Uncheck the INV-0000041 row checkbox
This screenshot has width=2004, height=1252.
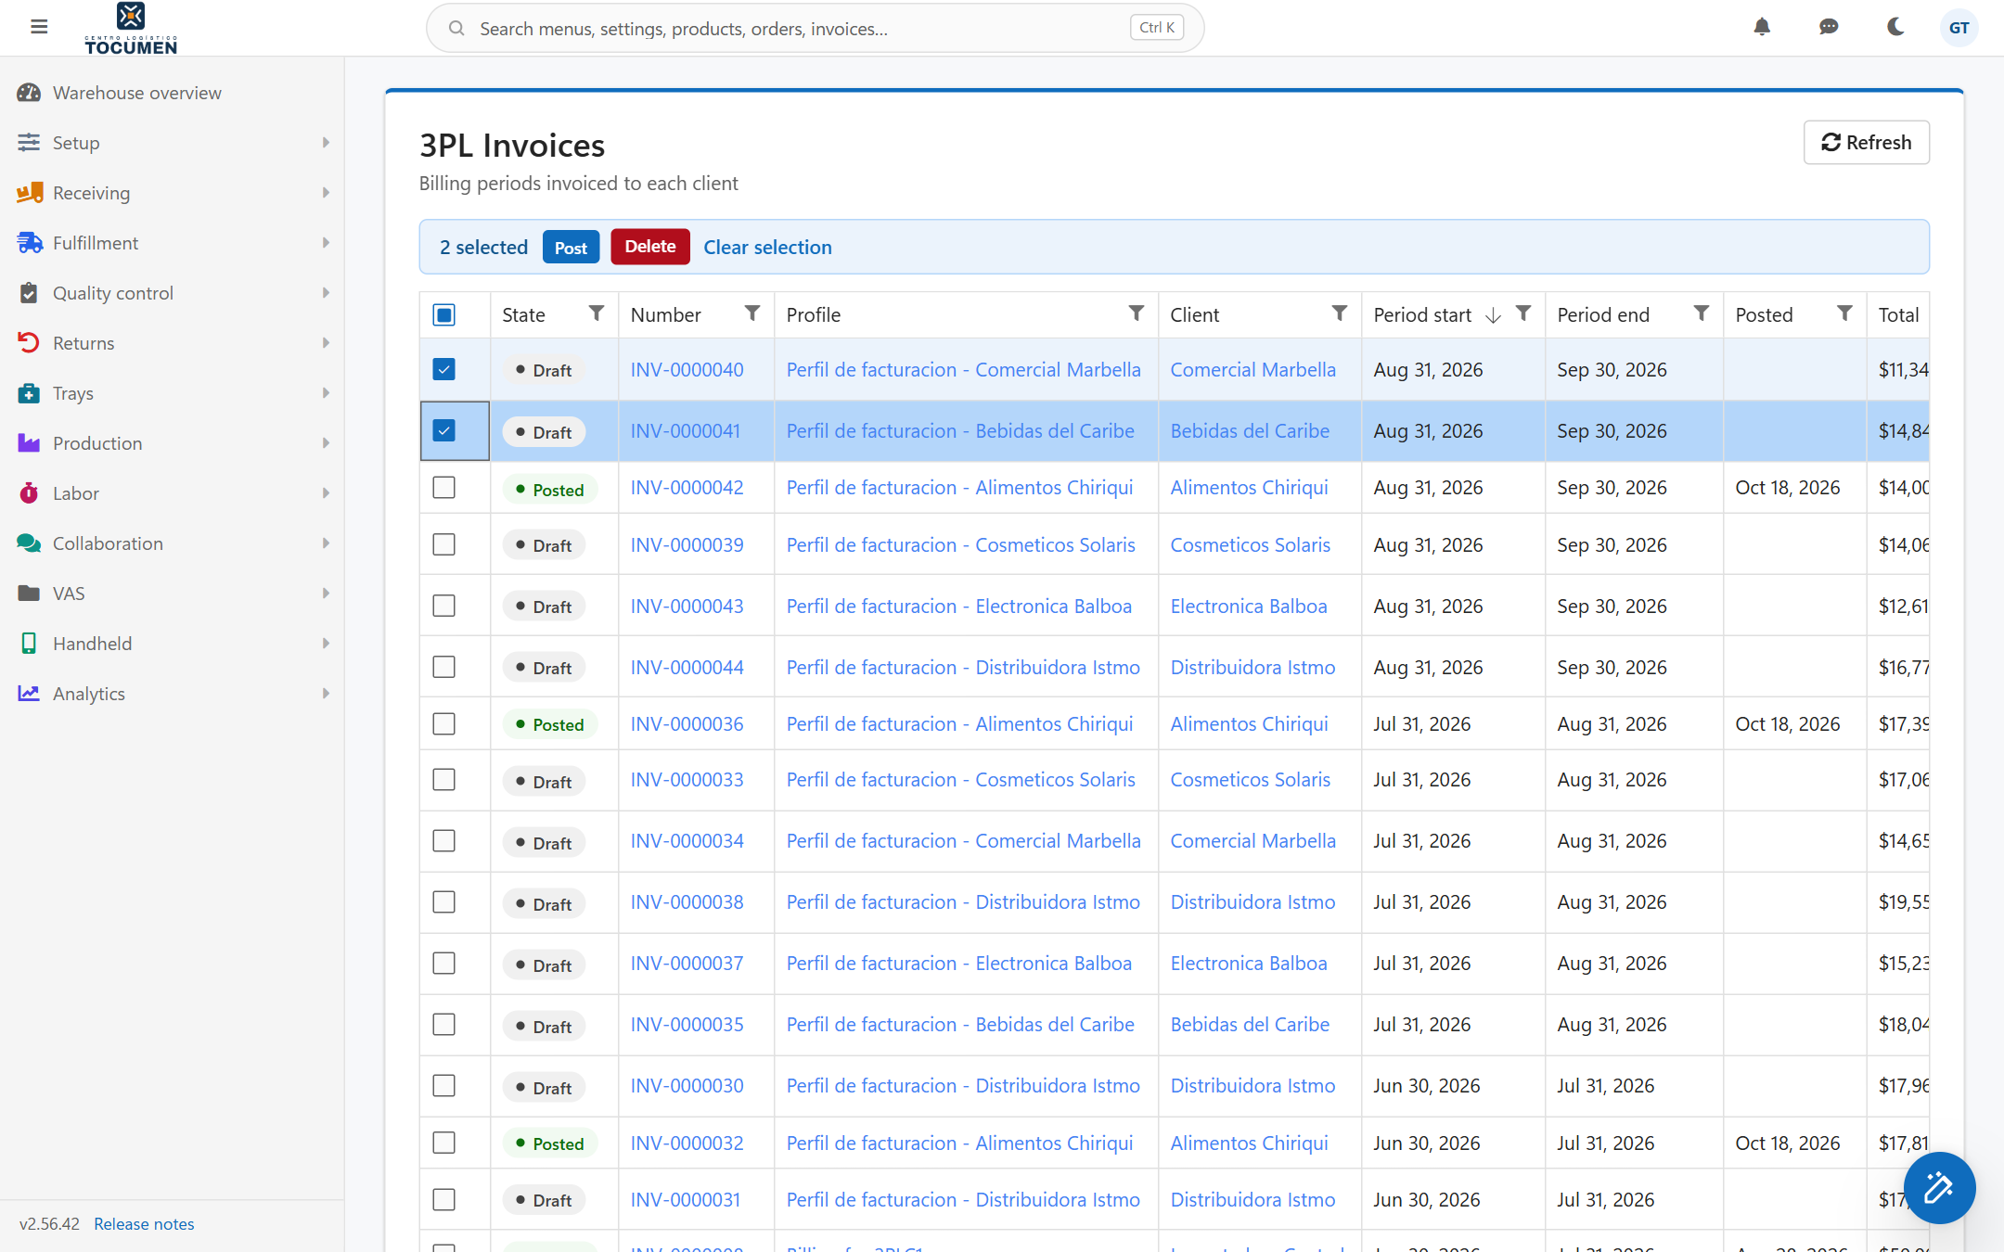point(444,430)
